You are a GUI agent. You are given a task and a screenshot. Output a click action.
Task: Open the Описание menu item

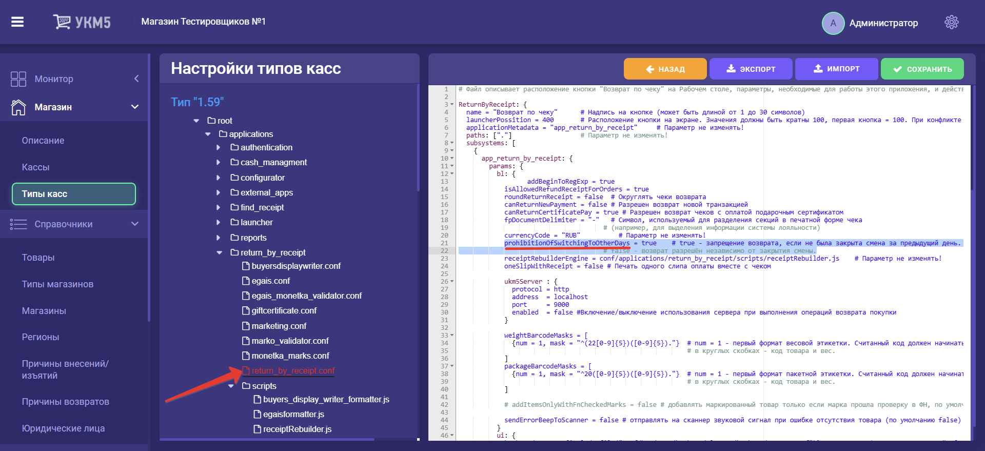(x=43, y=141)
